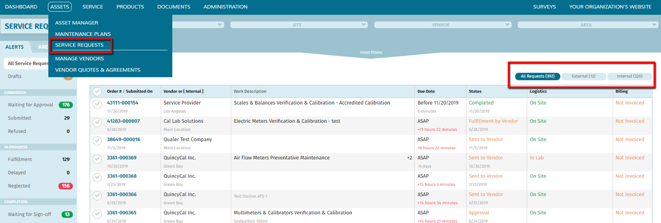
Task: Sort by Logistics column header
Action: pos(538,91)
